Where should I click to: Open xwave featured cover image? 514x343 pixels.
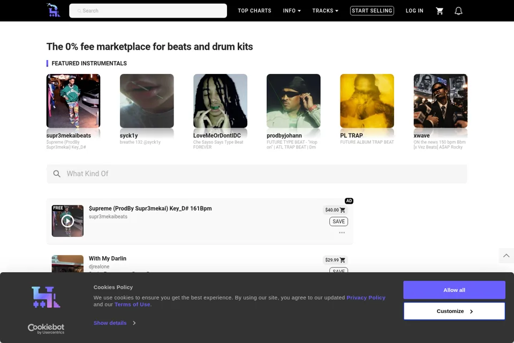tap(441, 101)
